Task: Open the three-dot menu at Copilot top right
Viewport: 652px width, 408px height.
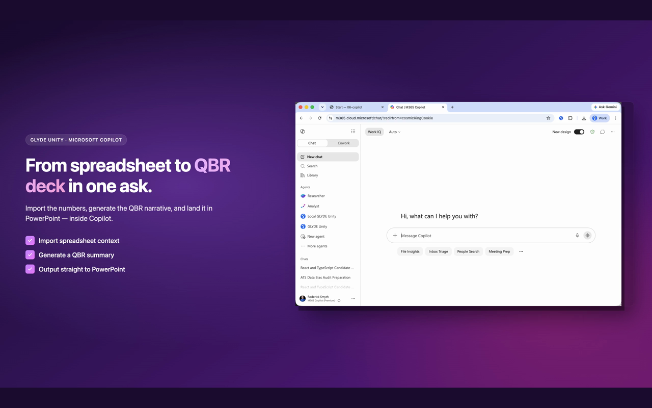Action: (x=613, y=132)
